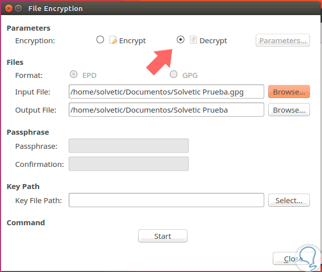Focus the Output File path field
Screen dimensions: 322x272
click(166, 110)
